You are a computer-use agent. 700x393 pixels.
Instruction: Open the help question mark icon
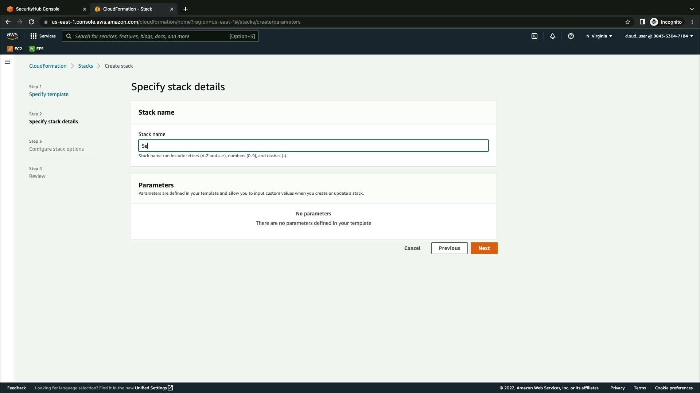571,36
